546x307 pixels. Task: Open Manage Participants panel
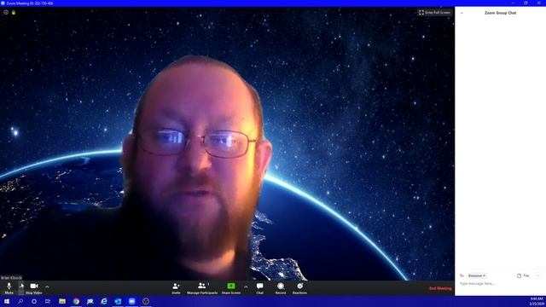click(x=202, y=288)
